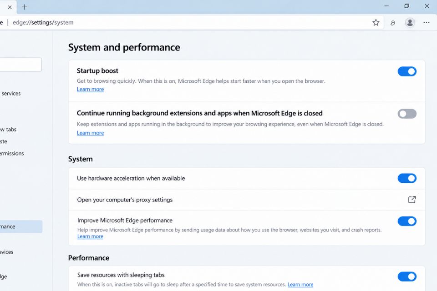This screenshot has width=437, height=291.
Task: Click the Performance section heading
Action: click(x=89, y=258)
